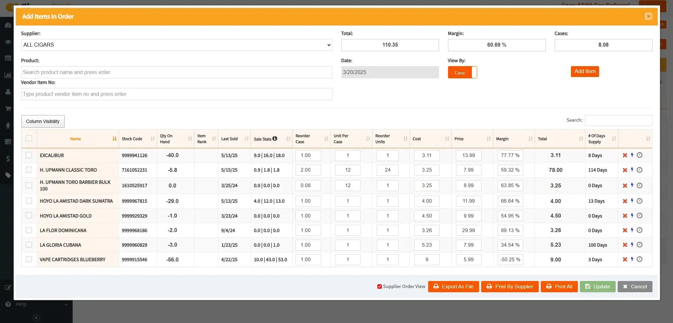Delete the EXCALIBUR row with red X

pos(625,155)
